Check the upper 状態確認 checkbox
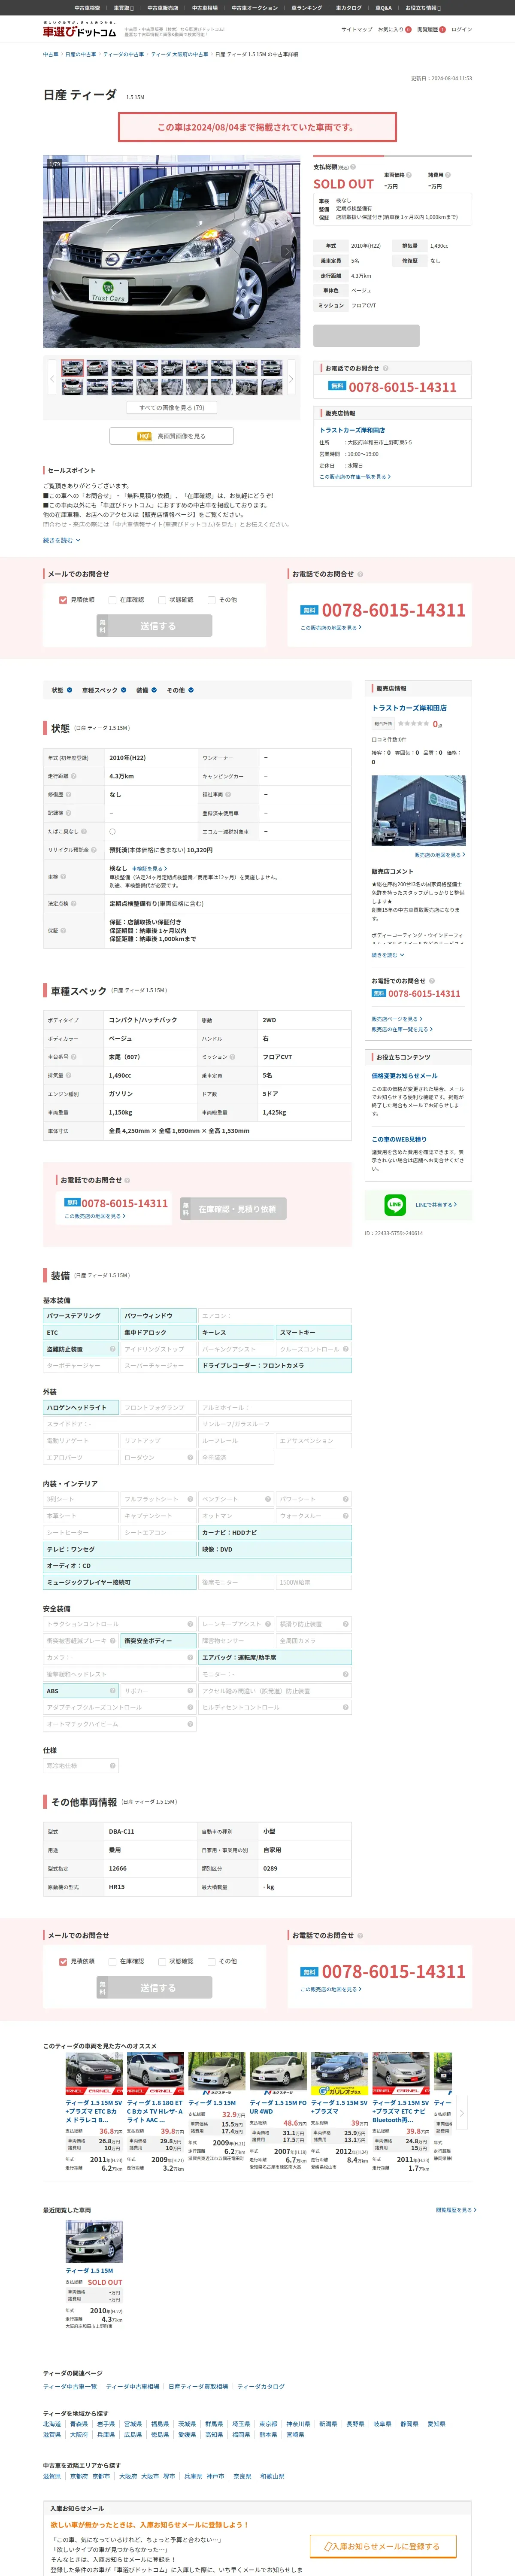The image size is (515, 2576). pos(162,600)
